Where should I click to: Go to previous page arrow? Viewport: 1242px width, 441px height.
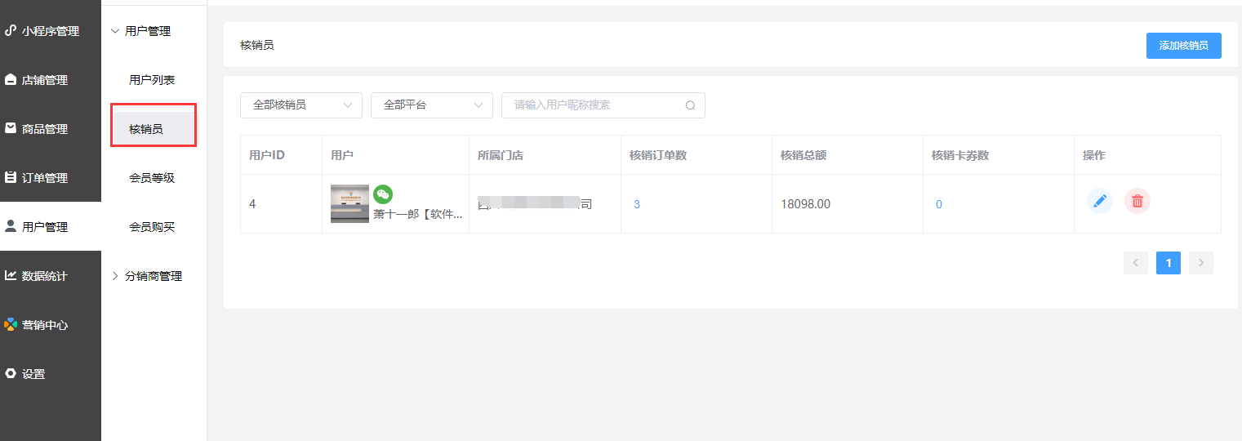pos(1135,263)
